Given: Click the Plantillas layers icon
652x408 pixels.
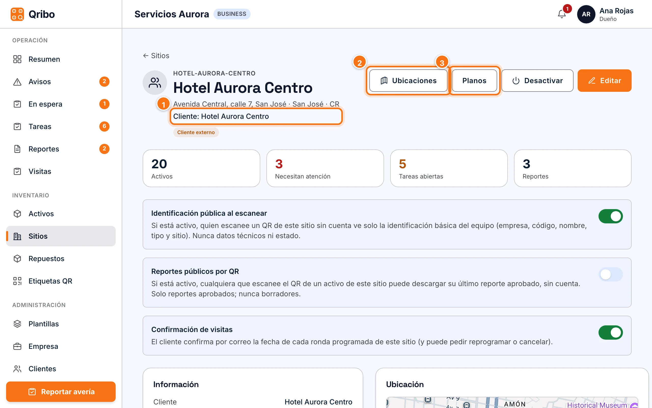Looking at the screenshot, I should (x=17, y=324).
